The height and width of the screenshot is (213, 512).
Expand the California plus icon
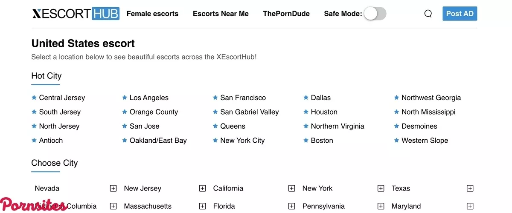[291, 188]
